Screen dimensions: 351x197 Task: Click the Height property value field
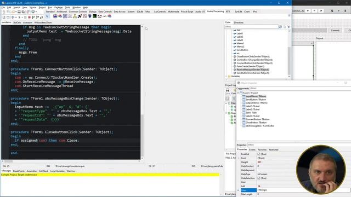point(303,162)
